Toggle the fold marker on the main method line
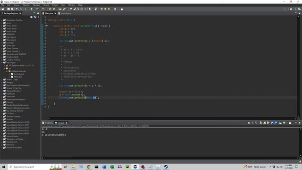This screenshot has width=302, height=170. click(47, 25)
